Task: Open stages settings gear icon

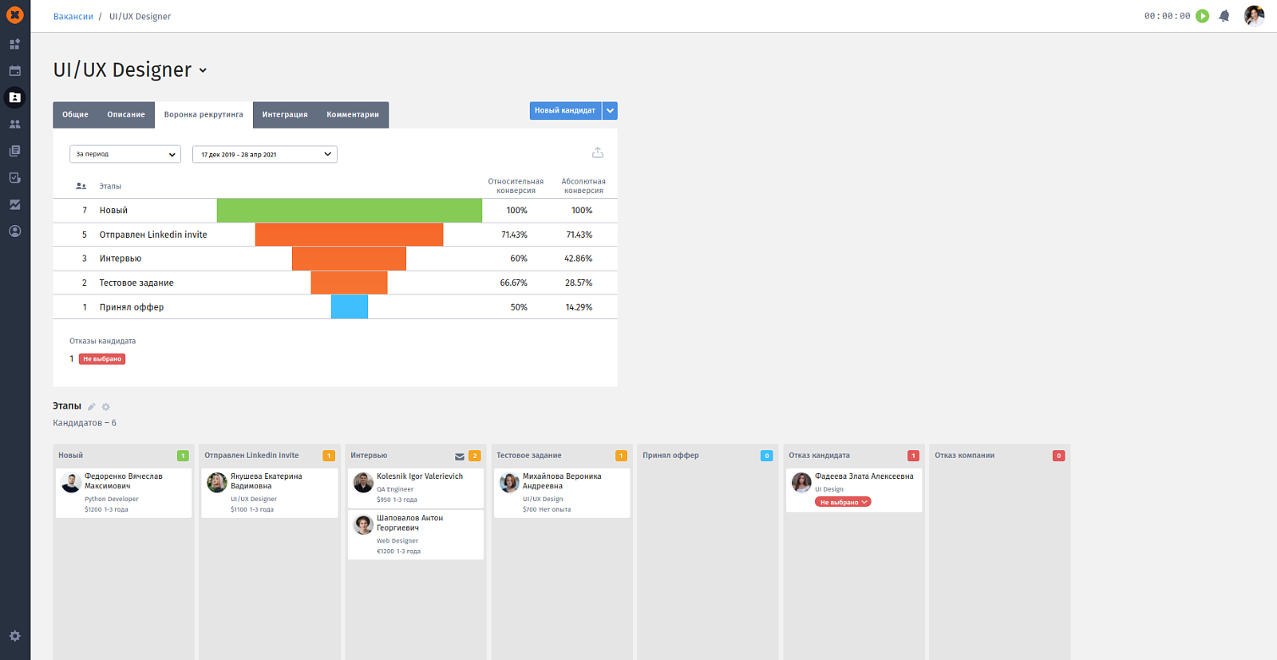Action: click(105, 407)
